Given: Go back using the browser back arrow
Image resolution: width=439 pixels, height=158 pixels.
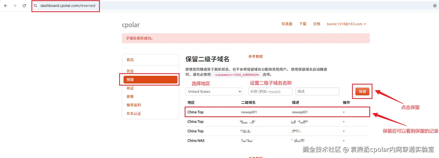Looking at the screenshot, I should (6, 6).
